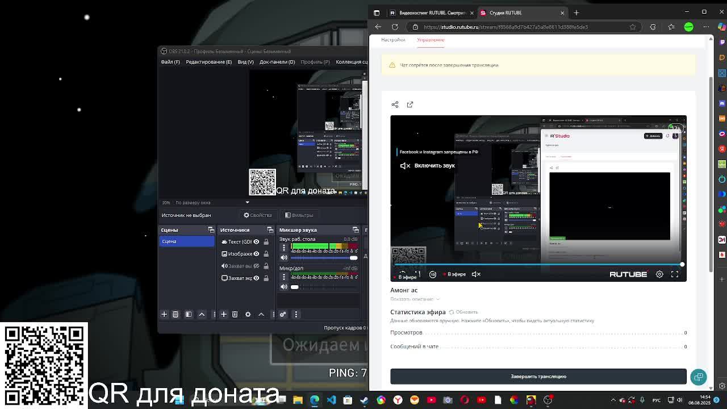Hide the Изображение source eye
727x409 pixels.
tap(256, 254)
